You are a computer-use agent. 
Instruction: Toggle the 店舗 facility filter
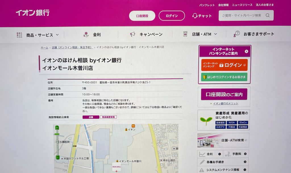91,117
